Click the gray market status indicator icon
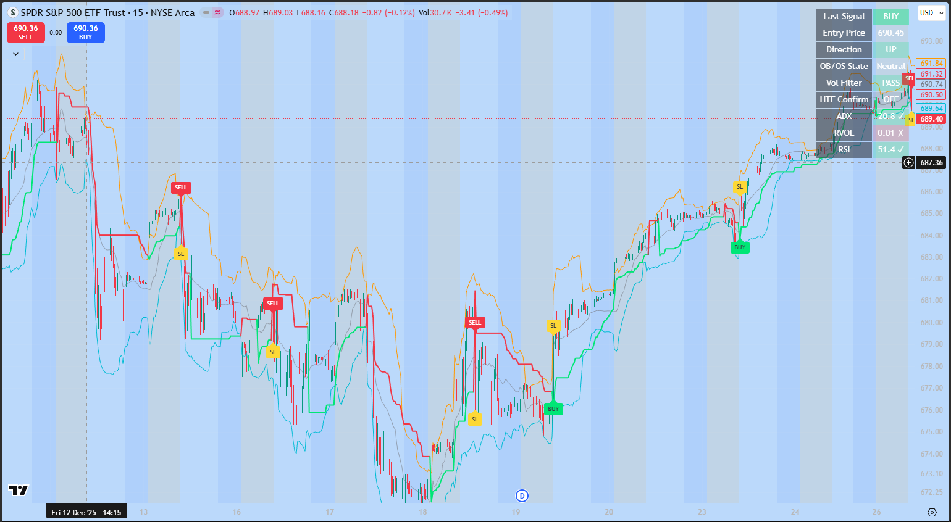Image resolution: width=951 pixels, height=522 pixels. click(206, 12)
